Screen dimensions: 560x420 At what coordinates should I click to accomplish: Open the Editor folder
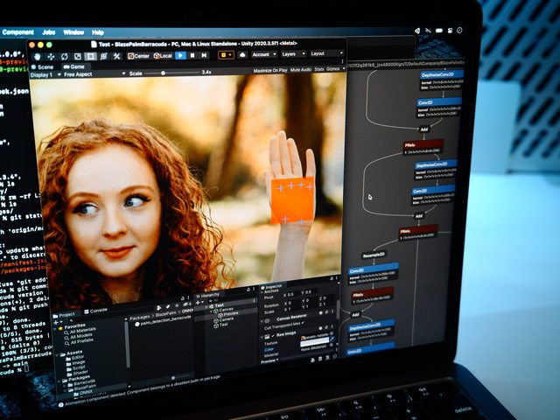(75, 358)
